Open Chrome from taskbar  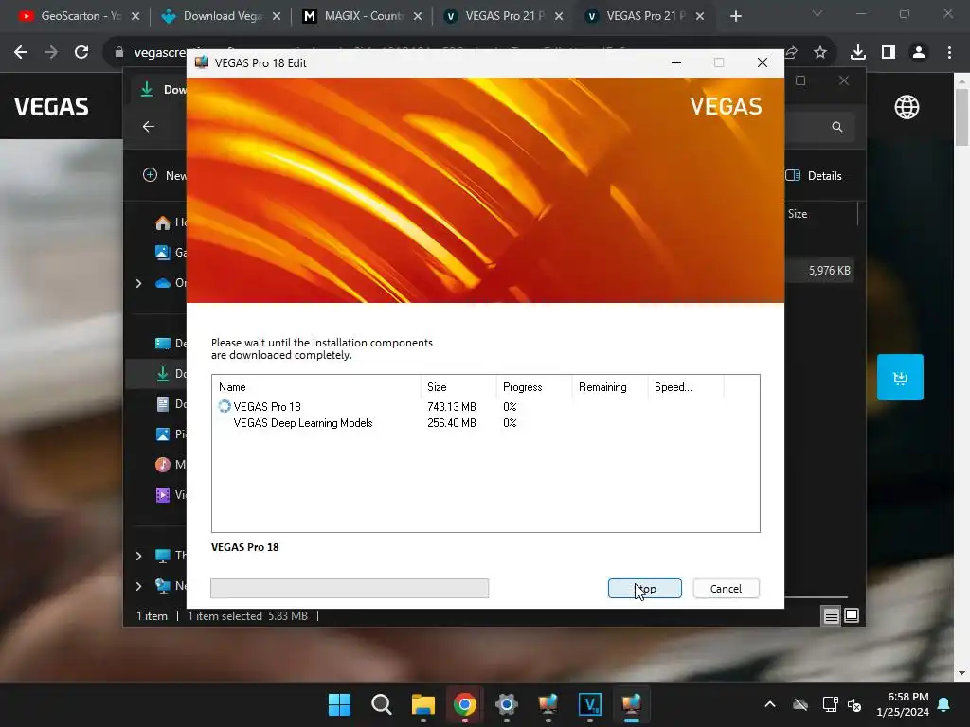(464, 704)
